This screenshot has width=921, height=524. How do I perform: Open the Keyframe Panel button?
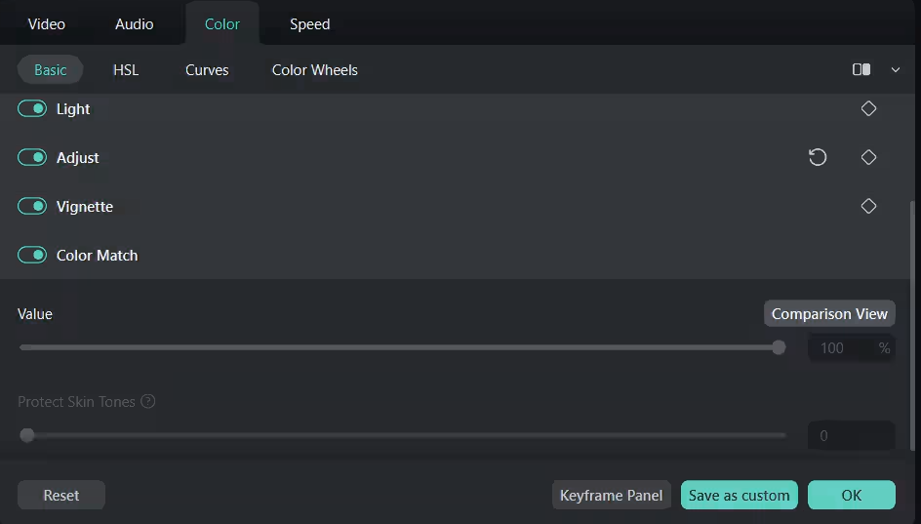pos(611,495)
